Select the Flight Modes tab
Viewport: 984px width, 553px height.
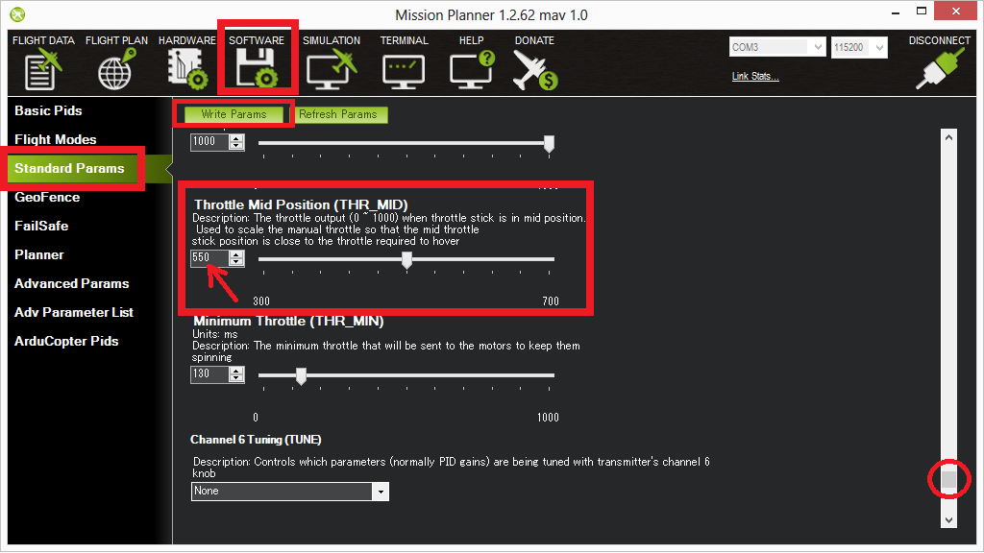click(x=55, y=139)
